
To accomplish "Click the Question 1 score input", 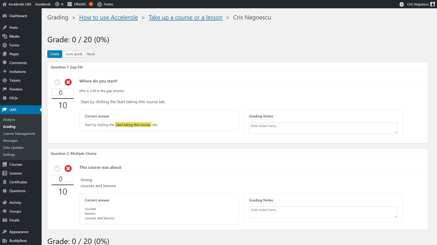I will pyautogui.click(x=62, y=92).
